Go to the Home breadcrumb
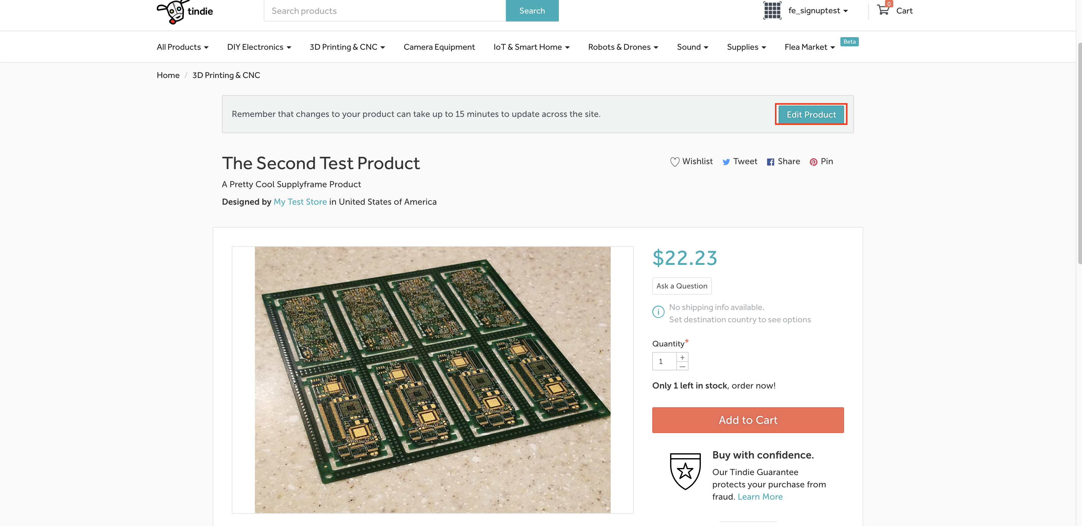This screenshot has height=526, width=1082. [x=168, y=75]
